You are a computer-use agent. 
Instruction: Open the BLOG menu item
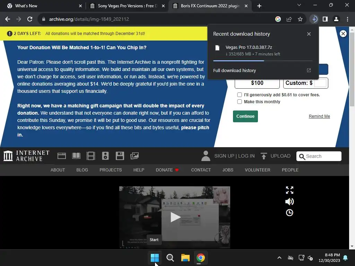point(82,170)
